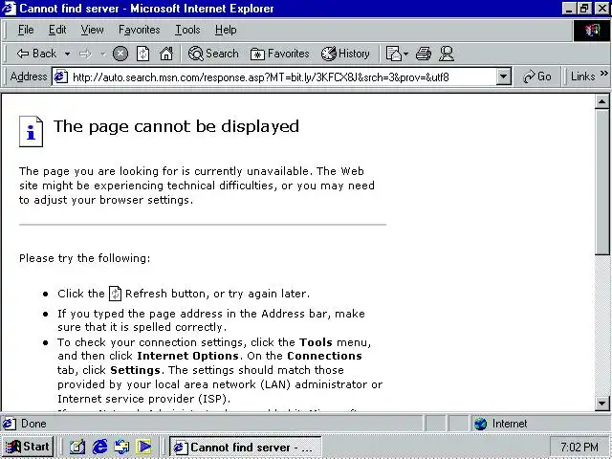This screenshot has width=612, height=459.
Task: Launch Outlook Express from quick launch
Action: pos(122,447)
